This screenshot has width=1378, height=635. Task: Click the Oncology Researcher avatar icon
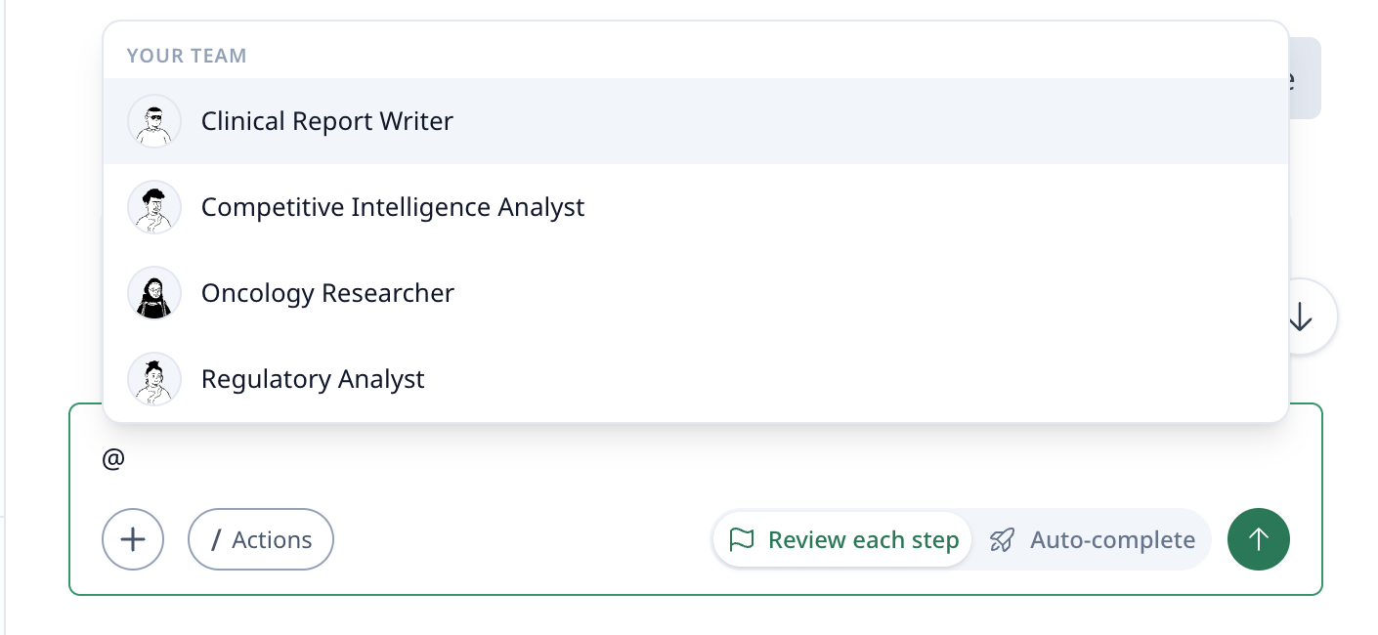pyautogui.click(x=154, y=293)
